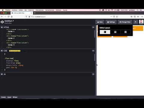This screenshot has height=108, width=144.
Task: Open JS editor settings gear
Action: [2, 74]
